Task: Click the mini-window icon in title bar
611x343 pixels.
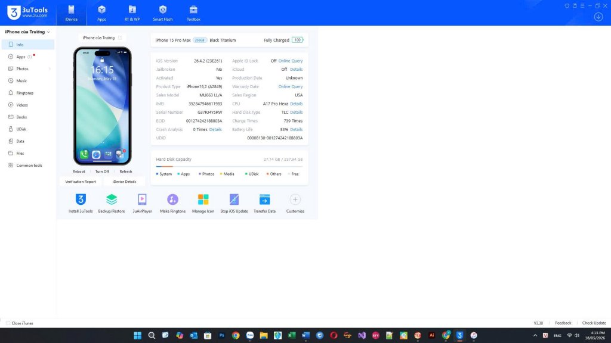Action: point(575,6)
